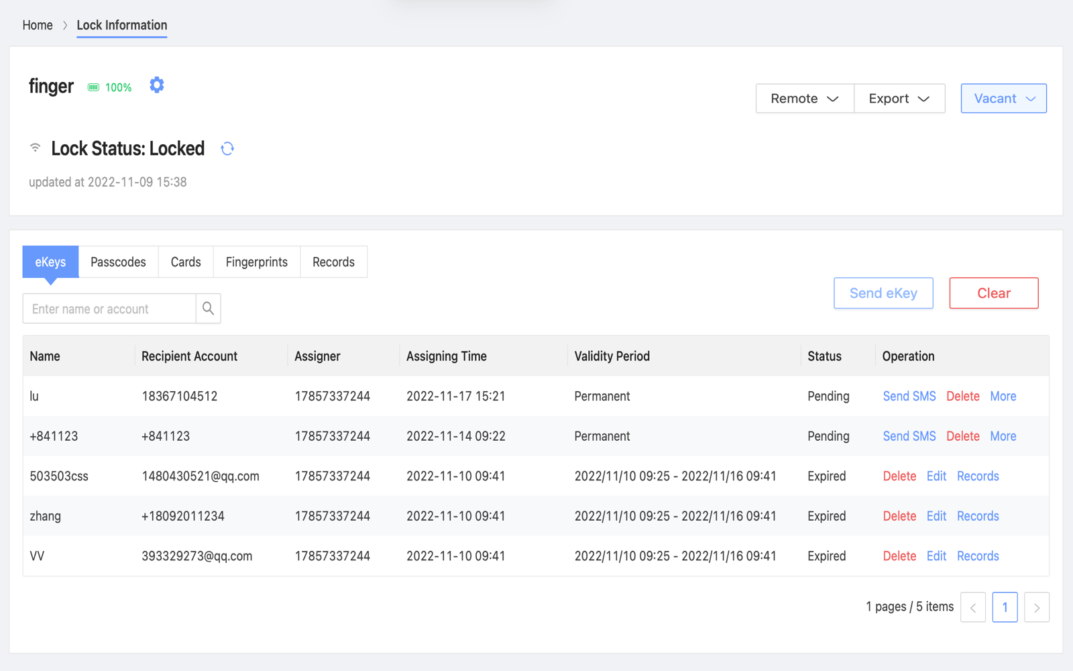Click Permanent validity in lu row
This screenshot has height=671, width=1073.
point(602,396)
